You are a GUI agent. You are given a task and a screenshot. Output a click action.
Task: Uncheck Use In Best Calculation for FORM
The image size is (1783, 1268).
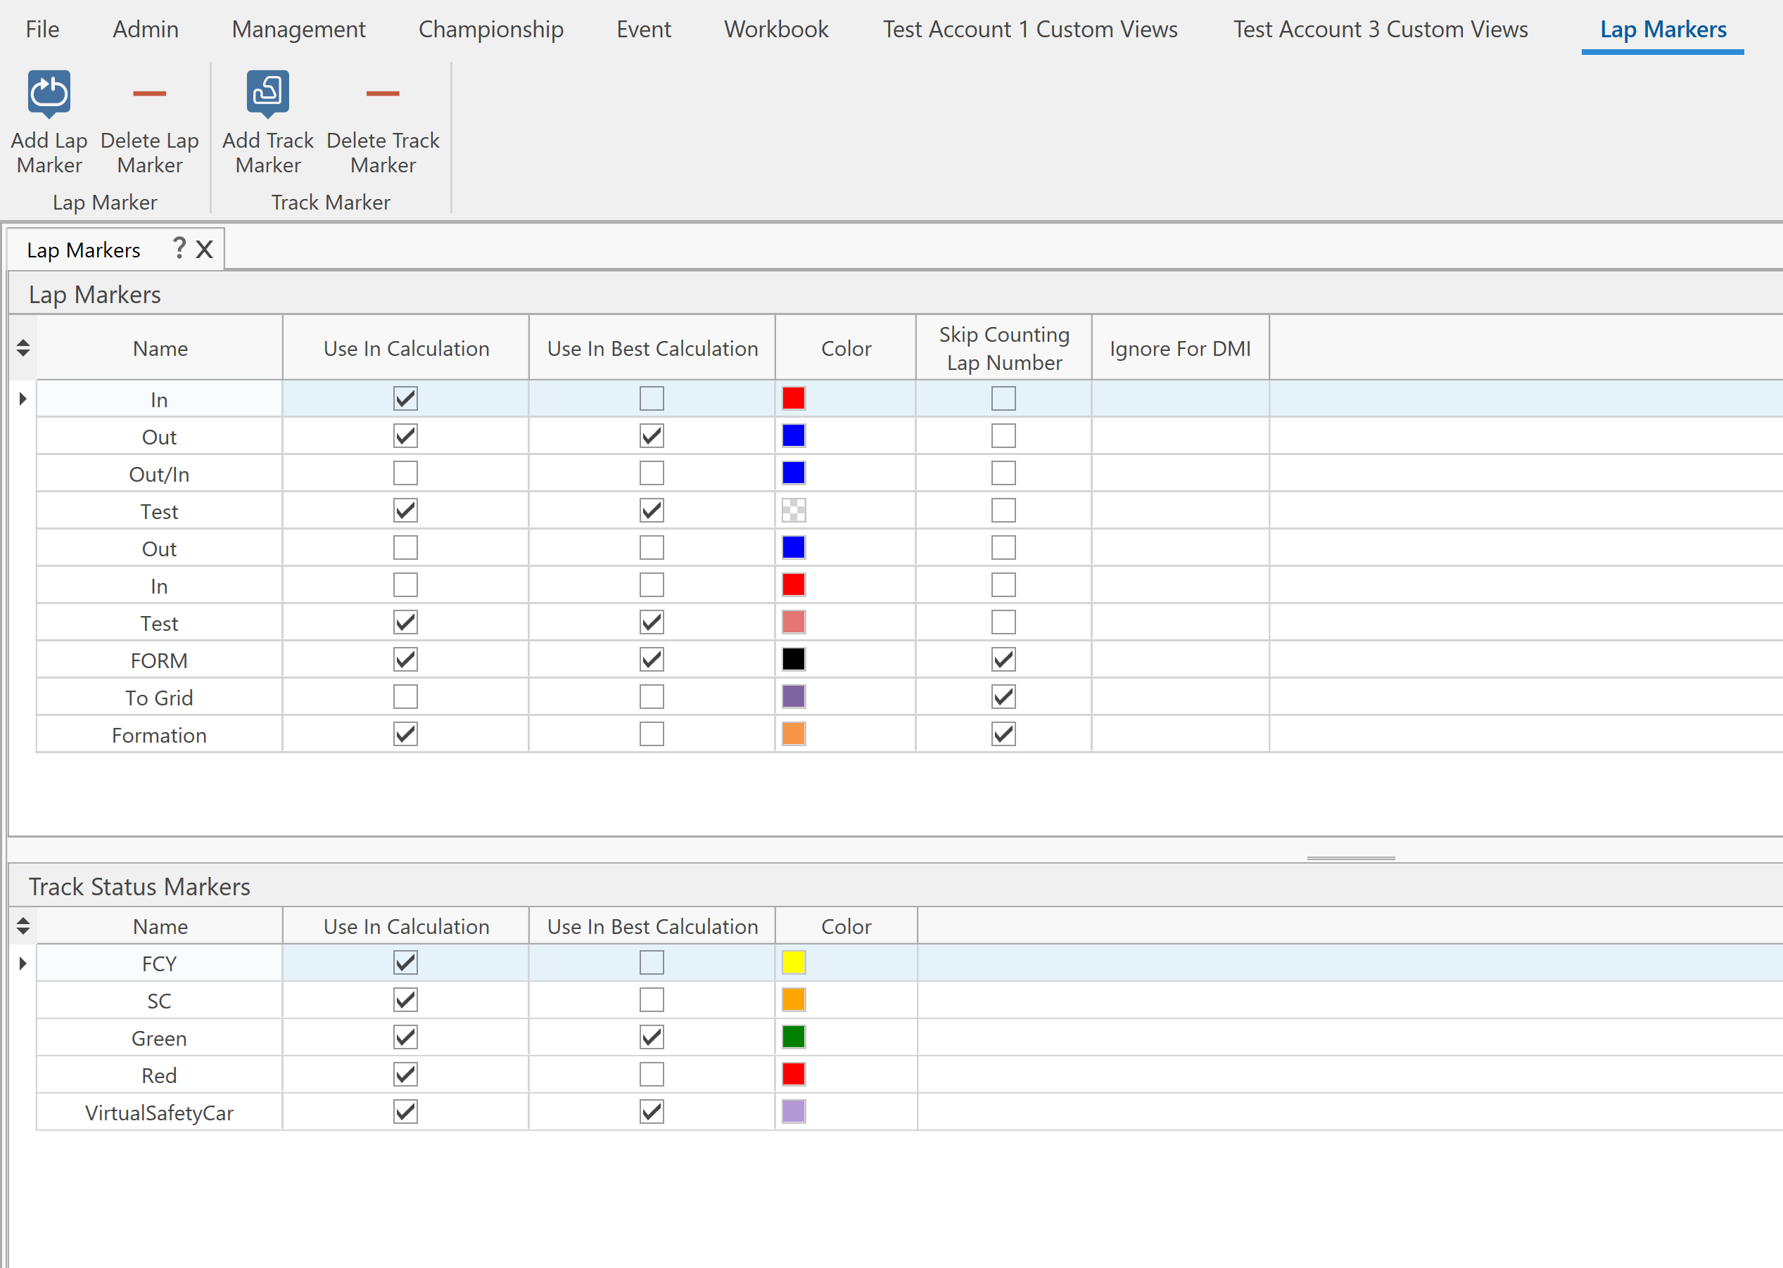652,660
